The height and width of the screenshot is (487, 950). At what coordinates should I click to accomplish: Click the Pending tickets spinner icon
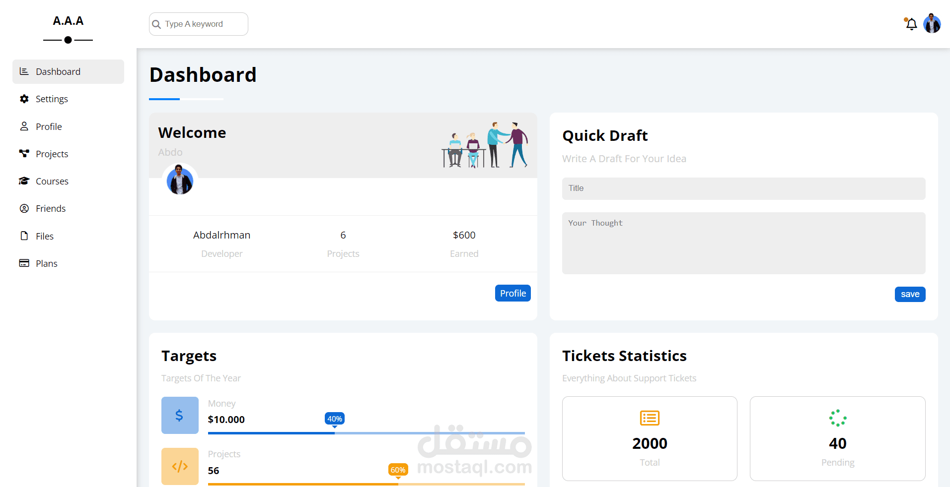pos(838,418)
